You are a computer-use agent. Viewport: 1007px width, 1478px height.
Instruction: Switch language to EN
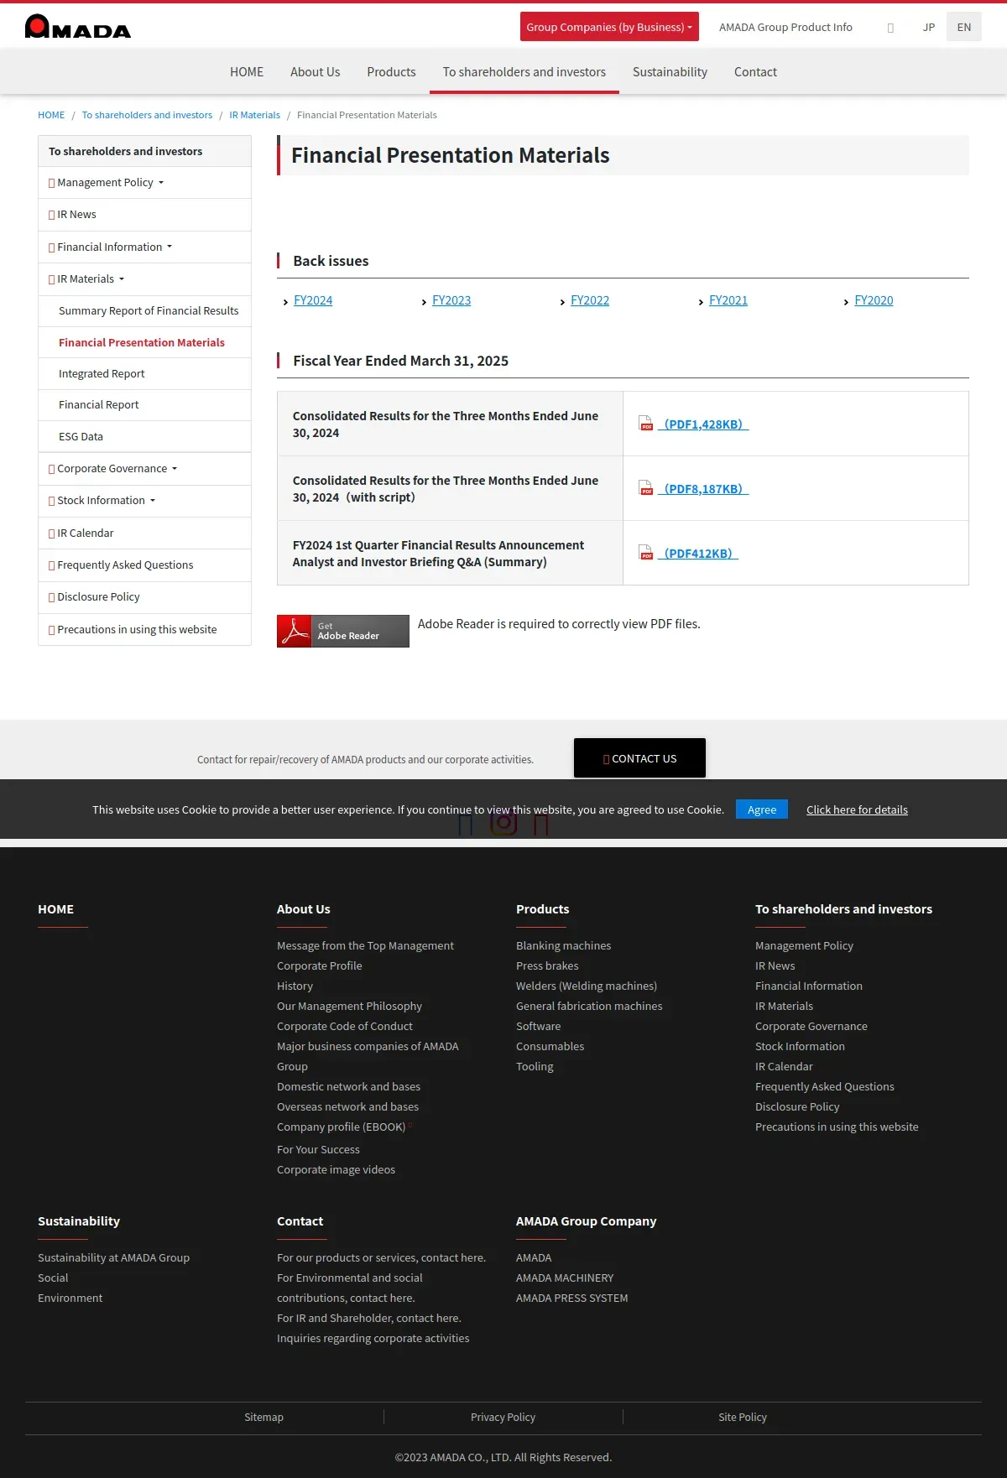pos(964,27)
